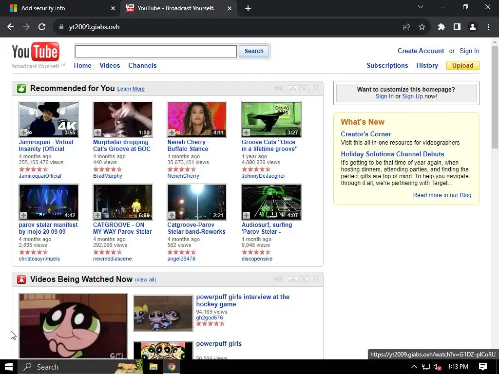Click the browser back arrow
Image resolution: width=499 pixels, height=374 pixels.
[x=11, y=27]
